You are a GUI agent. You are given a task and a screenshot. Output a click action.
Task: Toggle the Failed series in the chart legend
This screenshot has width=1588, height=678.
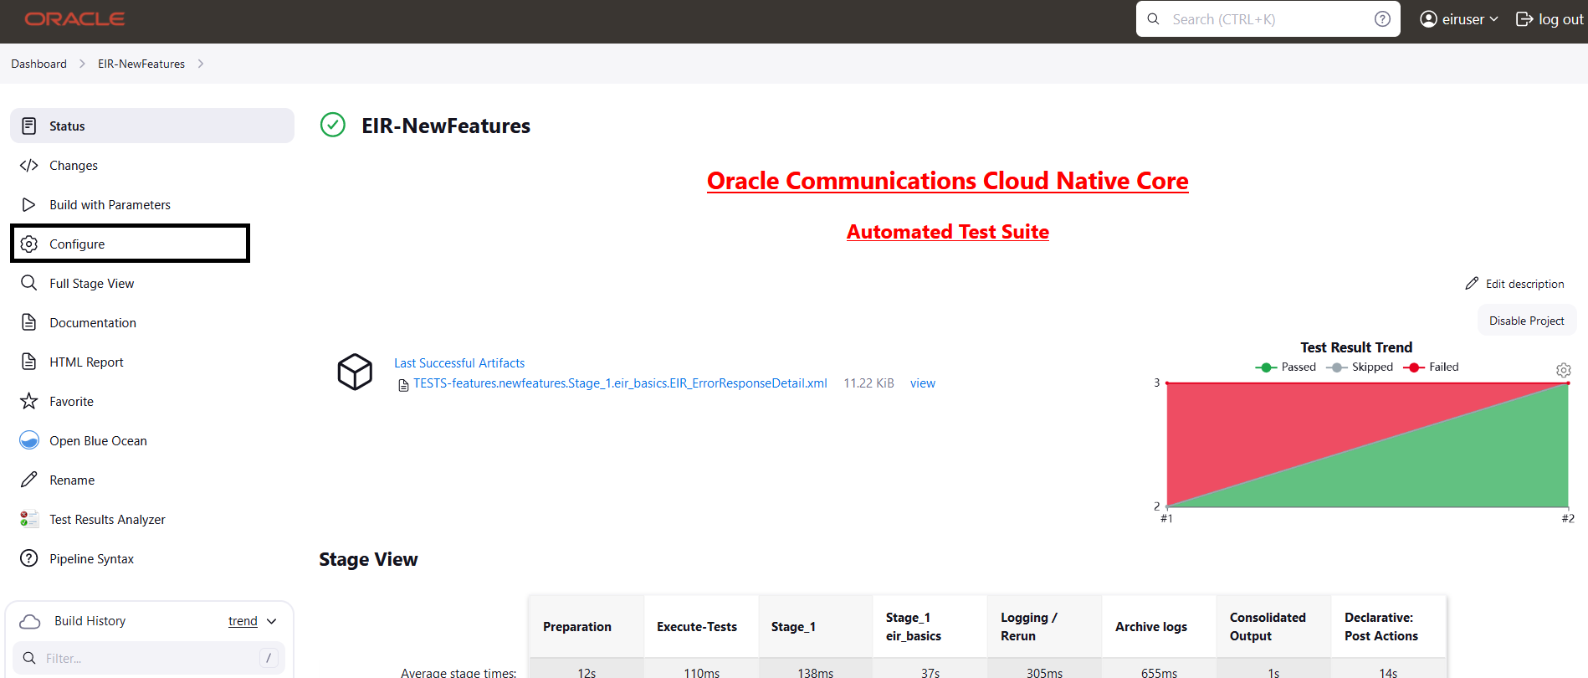[1431, 367]
